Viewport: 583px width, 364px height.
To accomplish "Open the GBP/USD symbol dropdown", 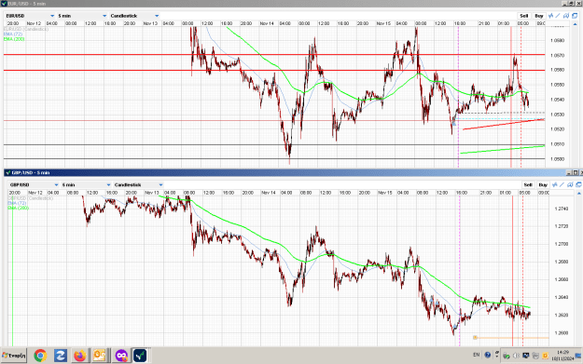I will [34, 184].
